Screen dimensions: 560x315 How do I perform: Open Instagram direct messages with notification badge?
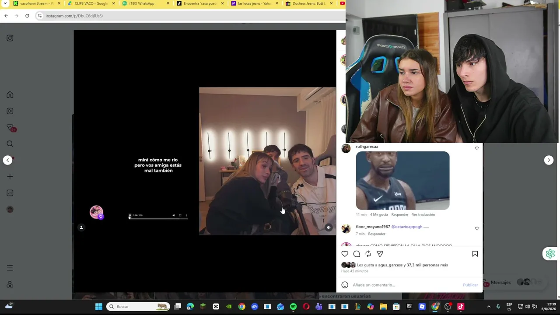coord(10,128)
